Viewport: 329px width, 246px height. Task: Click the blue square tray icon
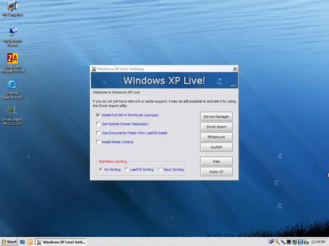click(x=300, y=242)
